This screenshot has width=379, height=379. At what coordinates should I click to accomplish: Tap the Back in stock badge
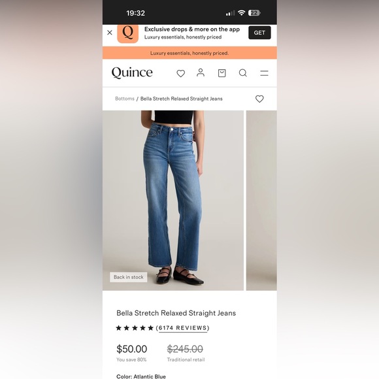129,277
